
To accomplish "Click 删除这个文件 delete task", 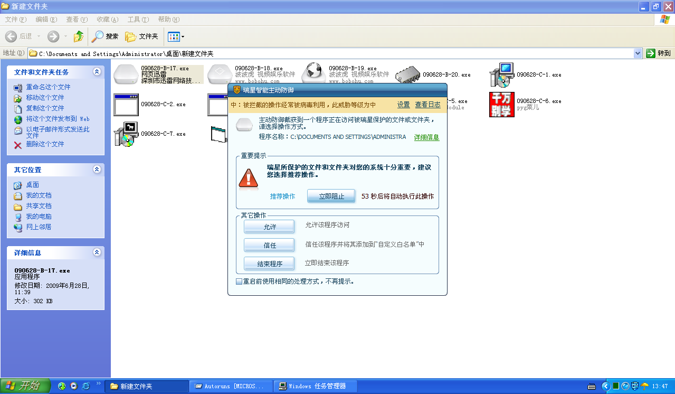I will (x=45, y=144).
